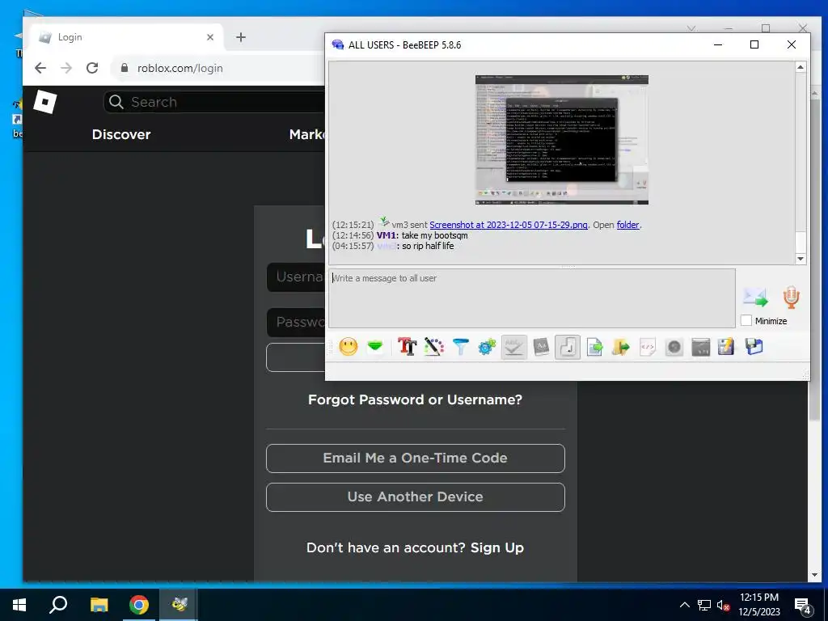Toggle the return-key send message icon
Viewport: 828px width, 621px height.
[x=568, y=347]
